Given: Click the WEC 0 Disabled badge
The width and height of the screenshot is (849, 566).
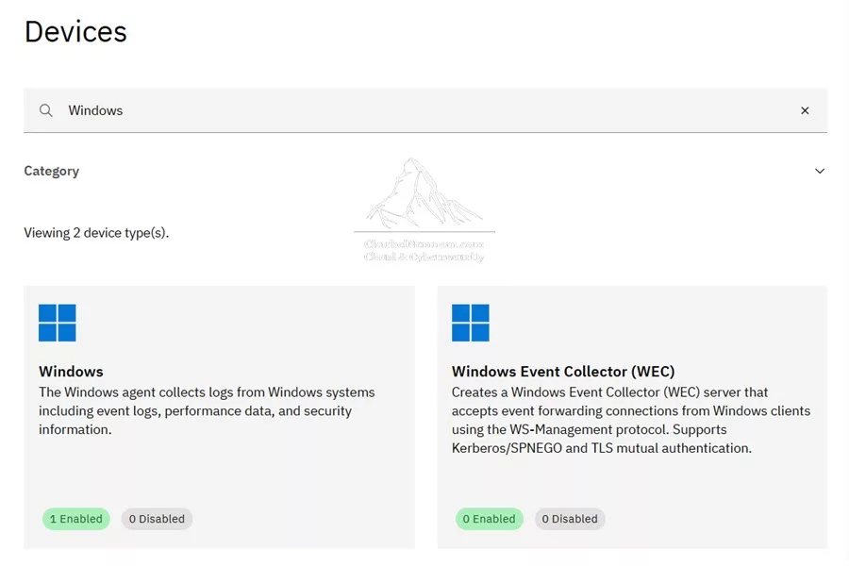Looking at the screenshot, I should point(570,519).
